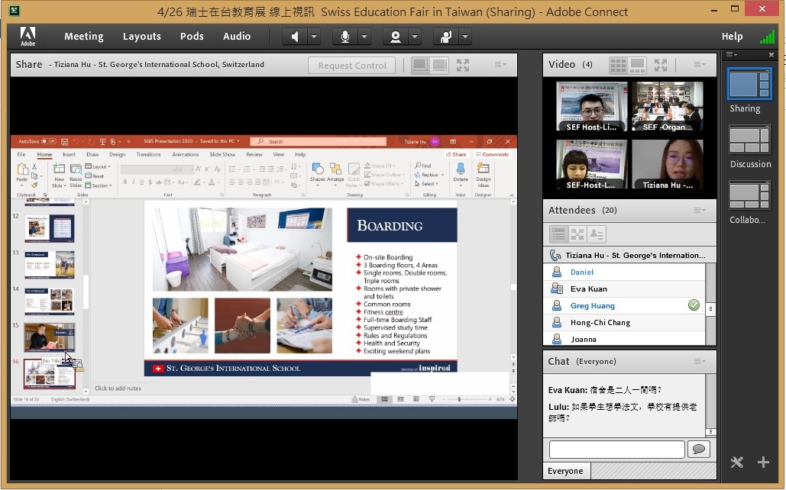Screen dimensions: 786x490
Task: Switch to Attendees list view
Action: (558, 234)
